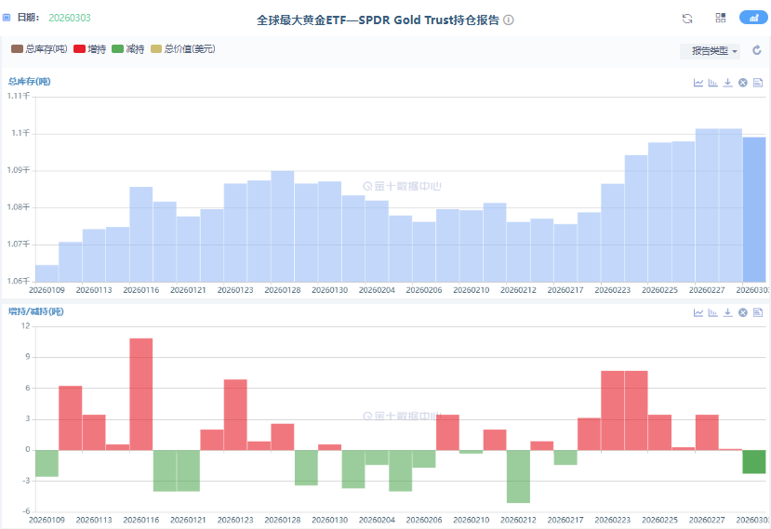
Task: Toggle the blue chart view pill button
Action: click(753, 18)
